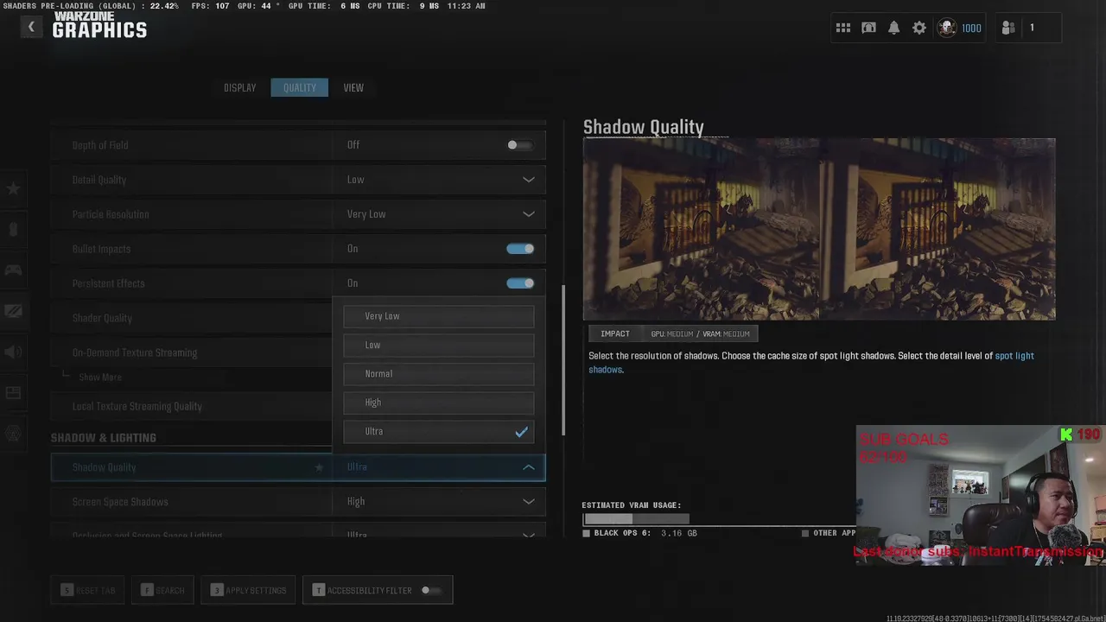The image size is (1106, 622).
Task: Select the Shader Quality setting row
Action: click(191, 318)
